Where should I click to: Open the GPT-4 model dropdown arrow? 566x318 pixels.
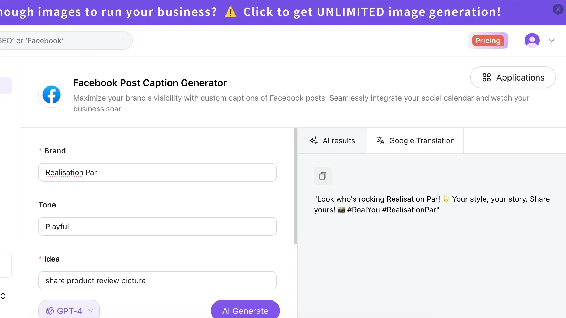[91, 311]
